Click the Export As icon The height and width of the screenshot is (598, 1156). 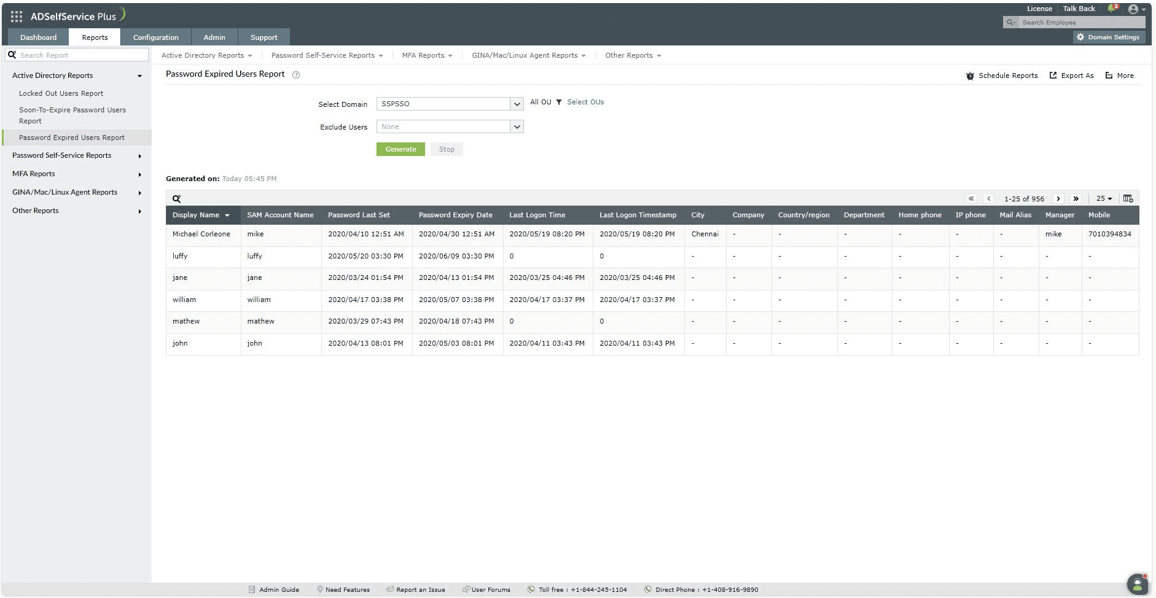pyautogui.click(x=1052, y=76)
